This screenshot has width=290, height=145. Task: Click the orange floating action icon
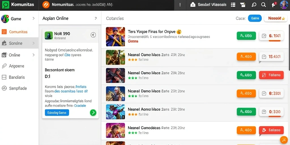[284, 140]
